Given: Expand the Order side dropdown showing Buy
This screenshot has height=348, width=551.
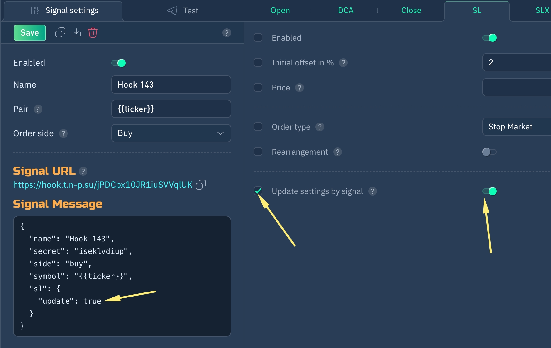Looking at the screenshot, I should tap(171, 133).
